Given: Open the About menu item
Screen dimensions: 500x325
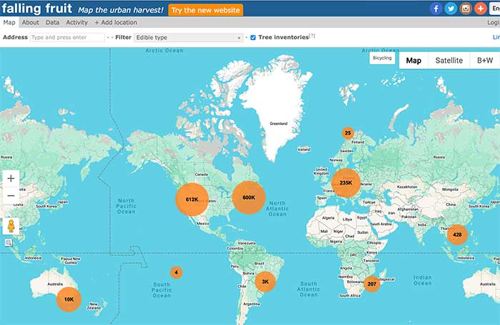Looking at the screenshot, I should pyautogui.click(x=30, y=22).
